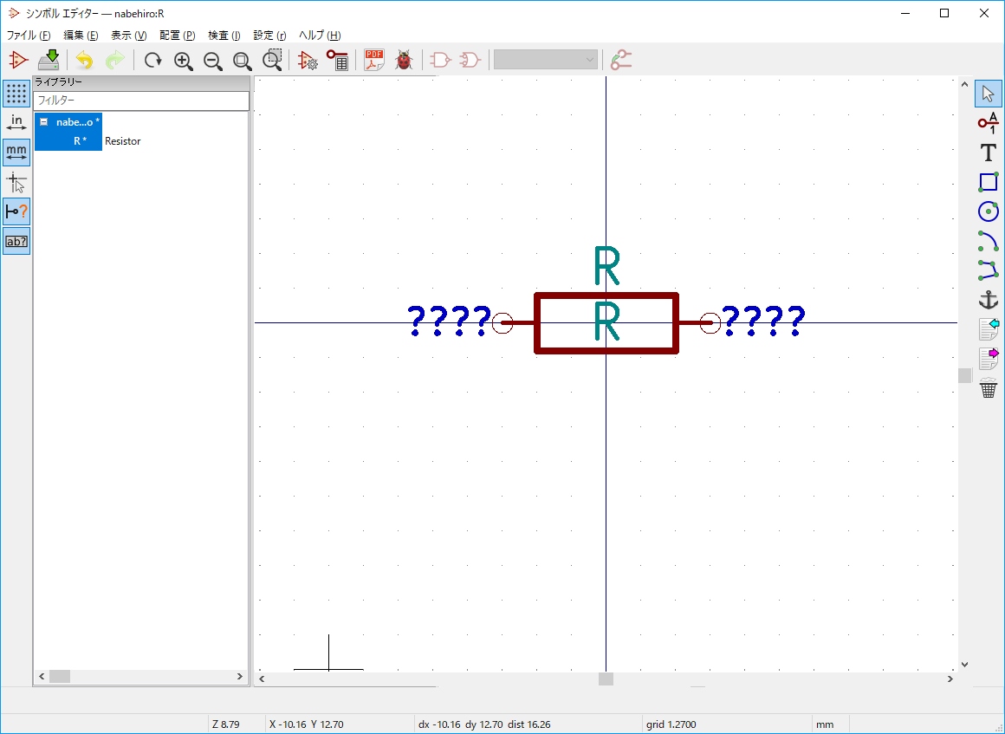The height and width of the screenshot is (734, 1005).
Task: Toggle the symbol tree panel
Action: 16,241
